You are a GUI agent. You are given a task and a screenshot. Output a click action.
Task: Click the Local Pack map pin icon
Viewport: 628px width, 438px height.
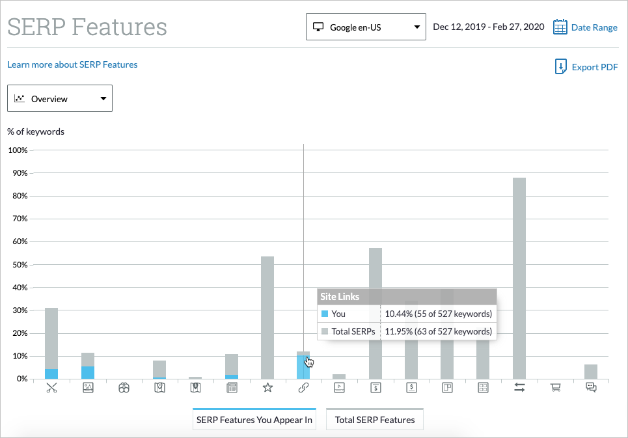159,387
